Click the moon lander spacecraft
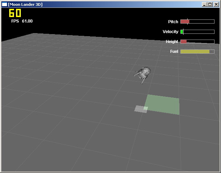This screenshot has width=221, height=173. (x=144, y=74)
